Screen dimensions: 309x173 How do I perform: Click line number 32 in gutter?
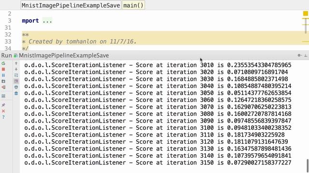8,35
